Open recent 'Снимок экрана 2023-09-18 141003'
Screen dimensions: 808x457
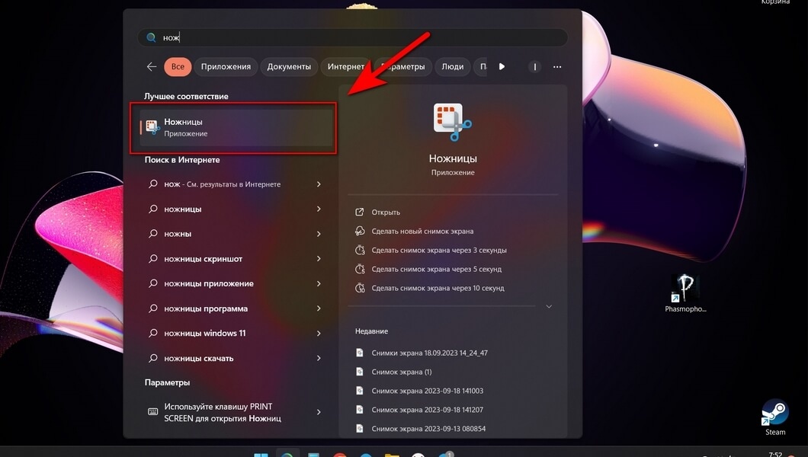point(427,391)
